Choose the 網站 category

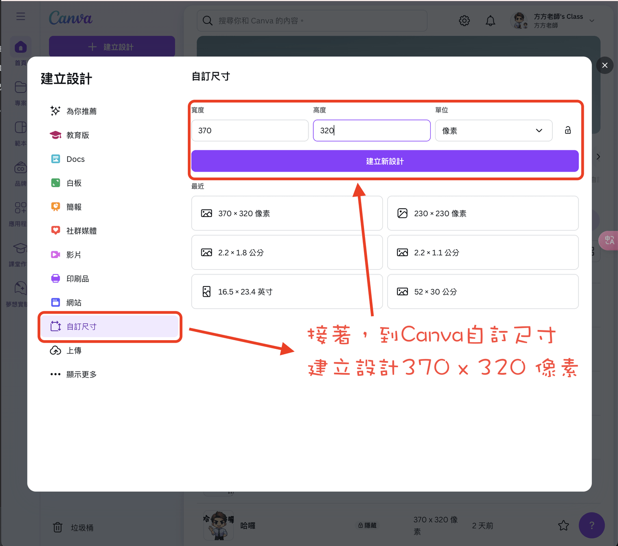coord(109,302)
